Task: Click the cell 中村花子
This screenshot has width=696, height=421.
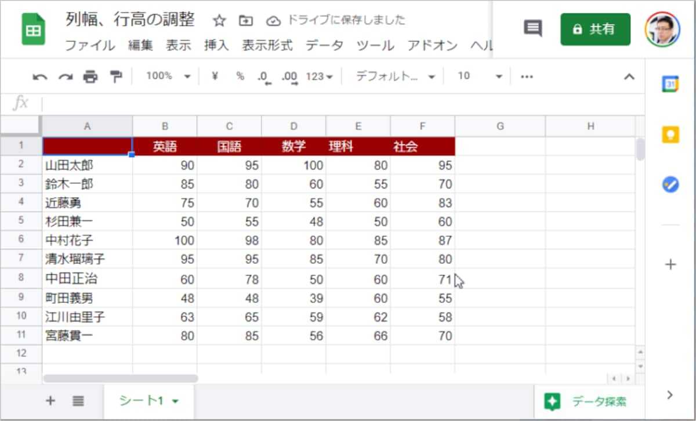Action: click(88, 240)
